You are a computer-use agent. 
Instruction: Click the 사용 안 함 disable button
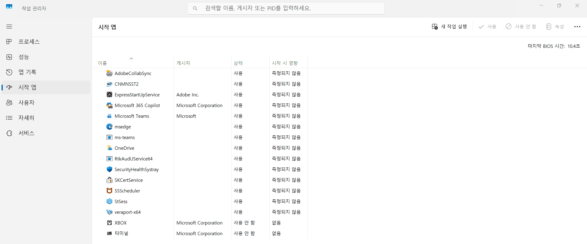(x=521, y=27)
